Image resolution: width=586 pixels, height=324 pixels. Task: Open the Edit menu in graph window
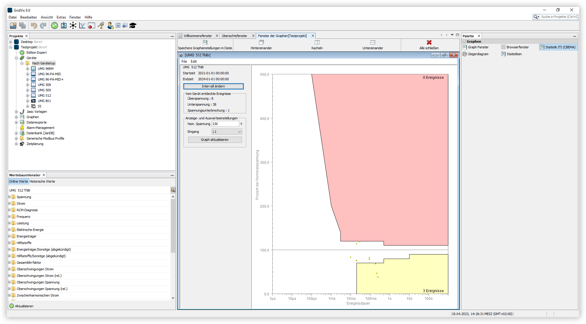click(x=194, y=61)
